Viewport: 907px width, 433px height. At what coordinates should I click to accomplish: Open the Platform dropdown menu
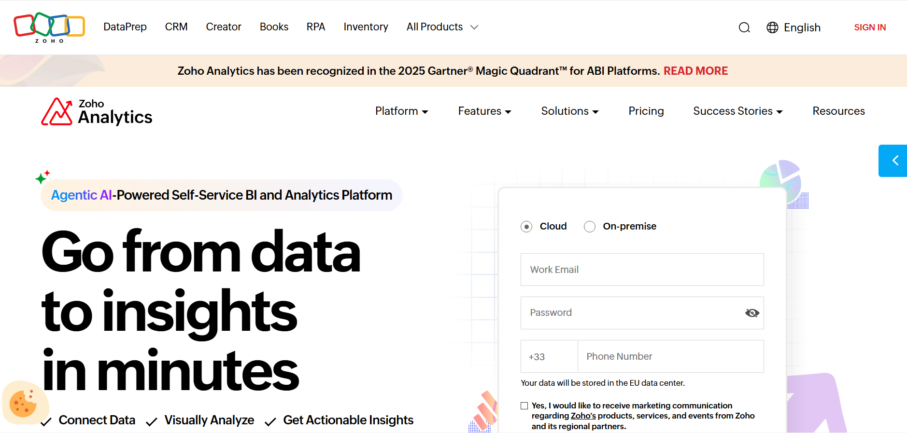tap(402, 111)
